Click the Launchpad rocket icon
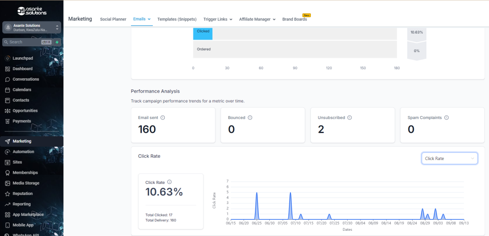The image size is (489, 236). point(8,58)
